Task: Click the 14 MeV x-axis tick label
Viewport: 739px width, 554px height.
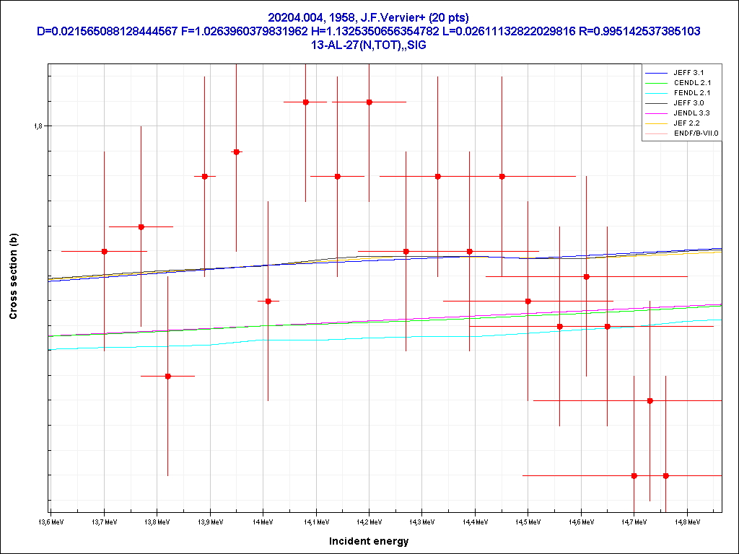Action: point(263,521)
